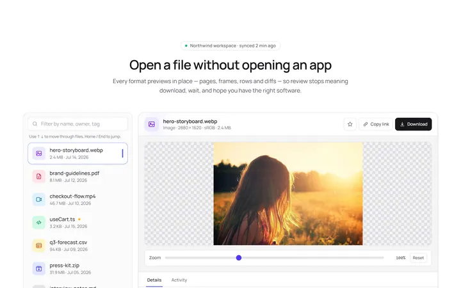Viewport: 461px width, 288px height.
Task: Click the zoom slider handle
Action: 239,258
